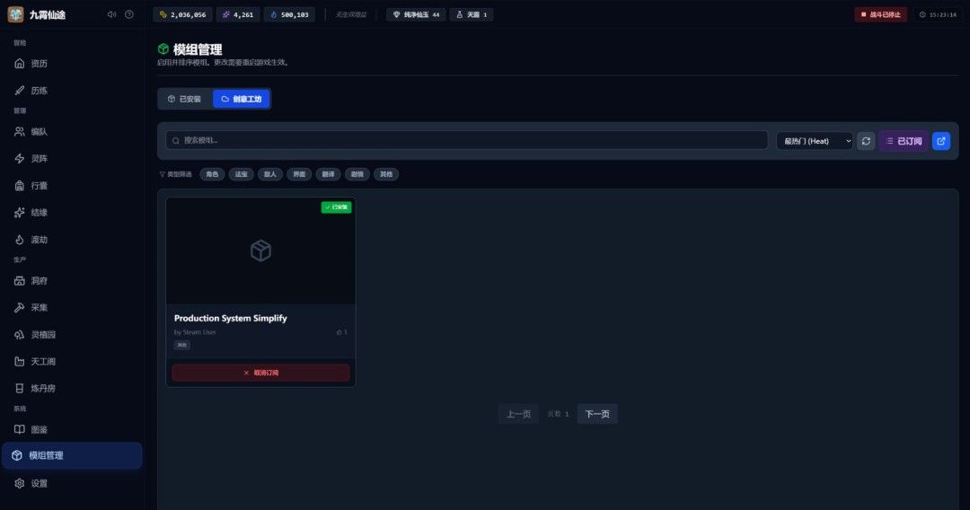Click the refresh icon beside the sort dropdown
Image resolution: width=970 pixels, height=510 pixels.
(x=866, y=141)
